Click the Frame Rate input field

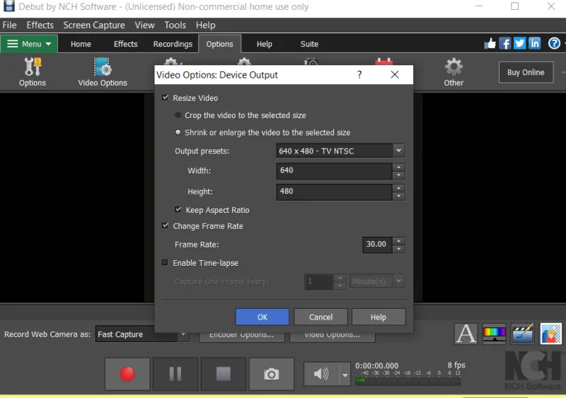click(377, 245)
